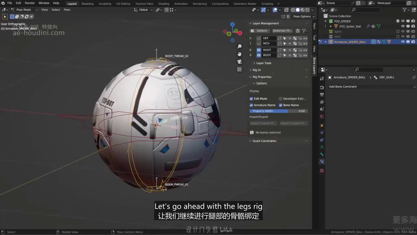The width and height of the screenshot is (417, 235).
Task: Switch orthographic perspective grid icon
Action: pyautogui.click(x=239, y=69)
